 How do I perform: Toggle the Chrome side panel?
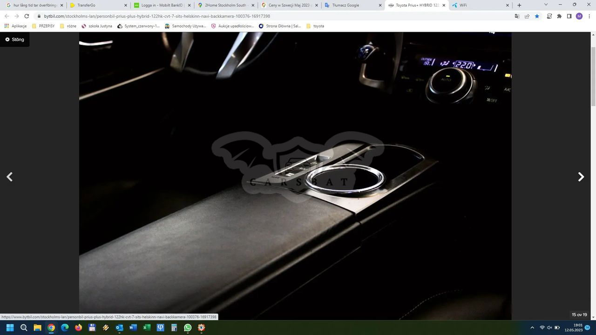click(569, 16)
